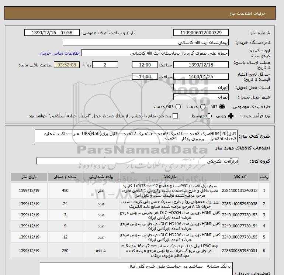Toggle the اسناد خزانه اسلامی payment checkbox
Image resolution: width=284 pixels, height=275 pixels.
pos(175,116)
